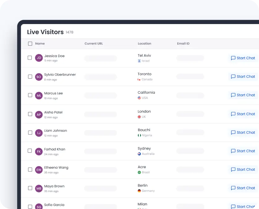This screenshot has width=259, height=209.
Task: Click the Location column header
Action: (145, 43)
